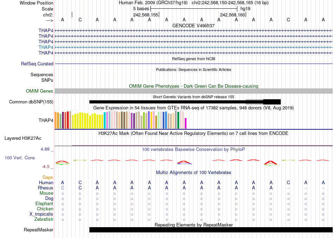
Task: Open the 100 Vert. Cons label
Action: coord(20,158)
